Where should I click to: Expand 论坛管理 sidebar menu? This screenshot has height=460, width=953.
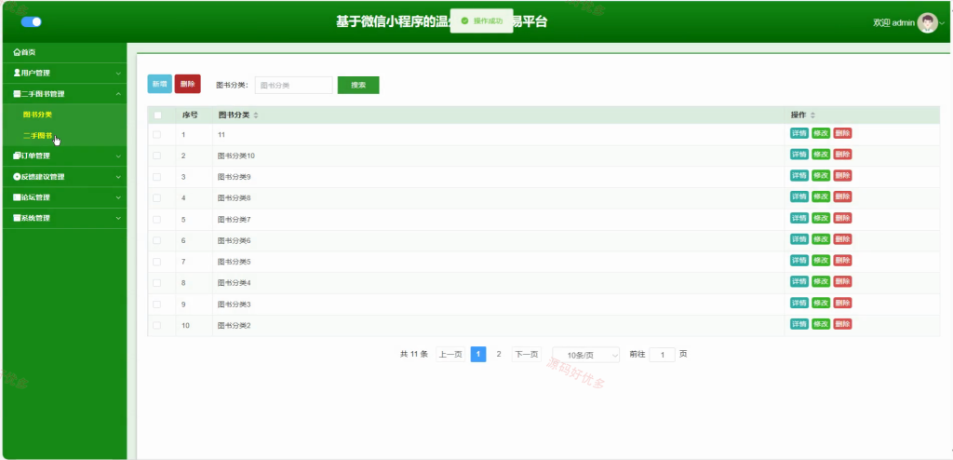[64, 197]
